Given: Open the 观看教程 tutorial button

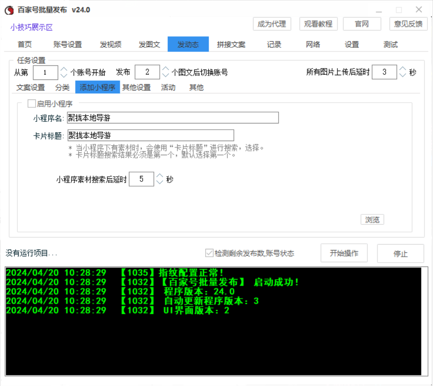Looking at the screenshot, I should point(318,24).
